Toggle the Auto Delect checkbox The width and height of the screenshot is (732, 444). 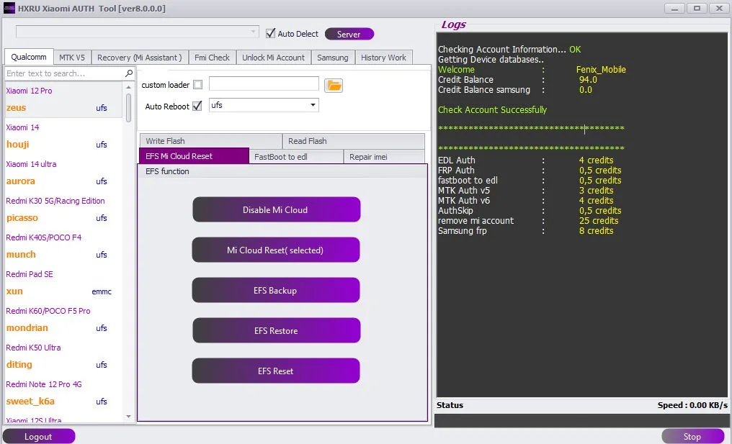pos(270,34)
